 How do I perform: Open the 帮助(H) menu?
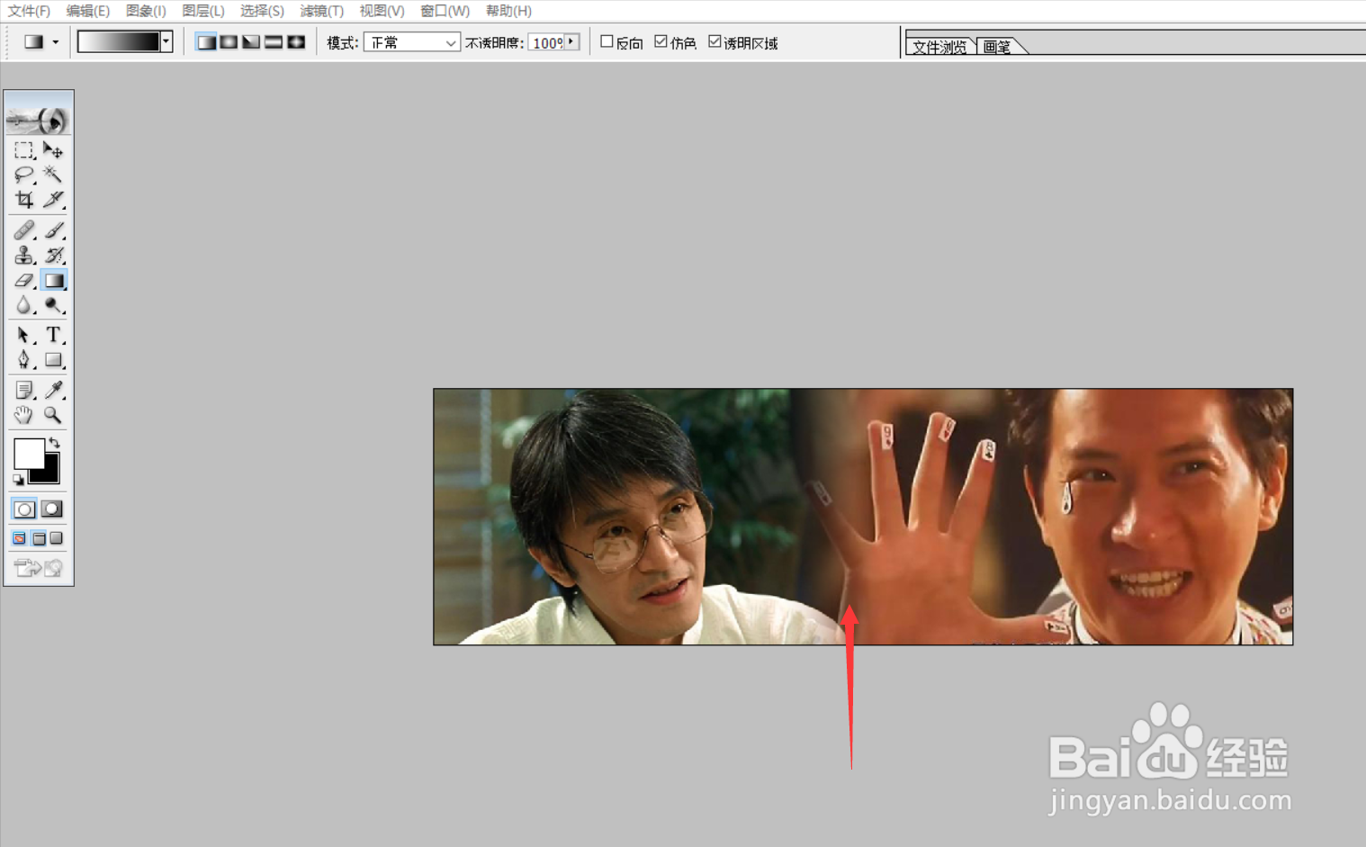(508, 11)
